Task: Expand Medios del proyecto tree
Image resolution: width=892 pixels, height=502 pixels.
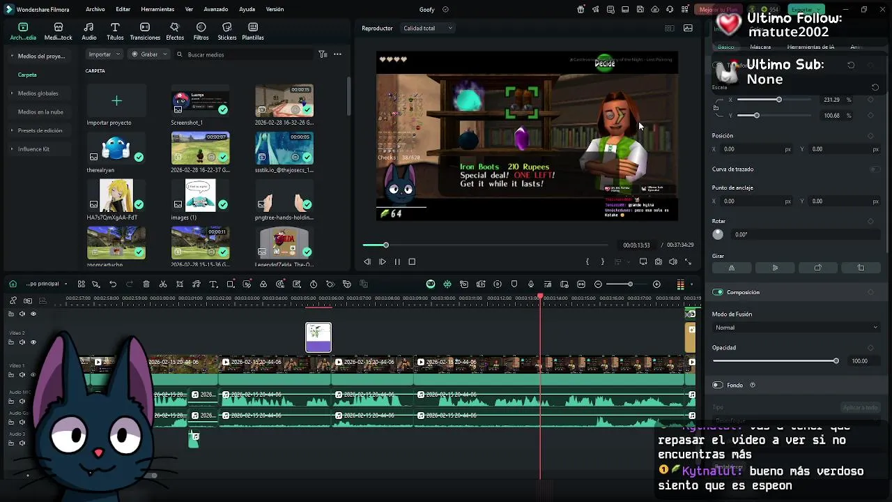Action: pos(12,56)
